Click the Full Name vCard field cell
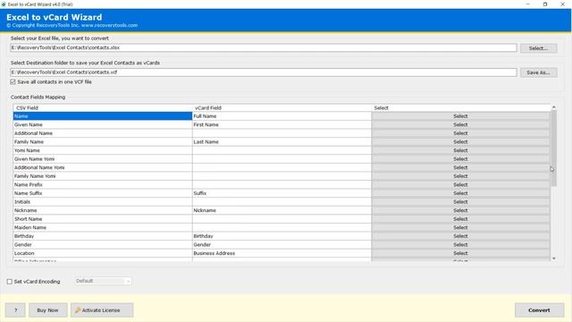Screen dimensions: 572x322 click(282, 116)
